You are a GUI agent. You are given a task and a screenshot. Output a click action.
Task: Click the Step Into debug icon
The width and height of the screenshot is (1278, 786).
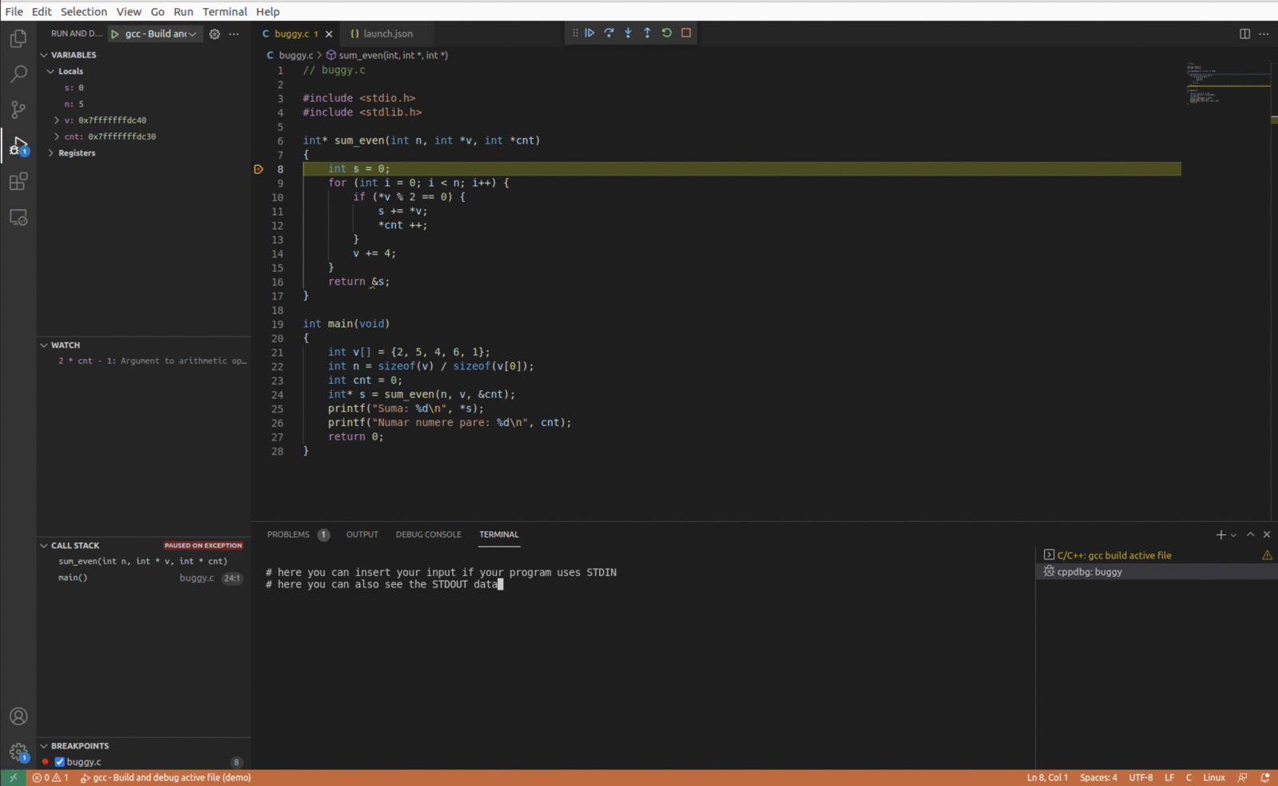click(628, 33)
